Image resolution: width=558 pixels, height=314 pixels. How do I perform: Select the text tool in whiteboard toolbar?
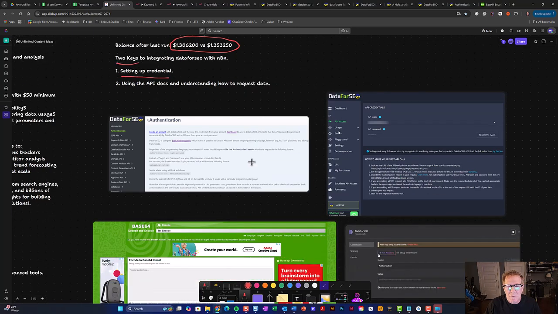click(x=297, y=299)
